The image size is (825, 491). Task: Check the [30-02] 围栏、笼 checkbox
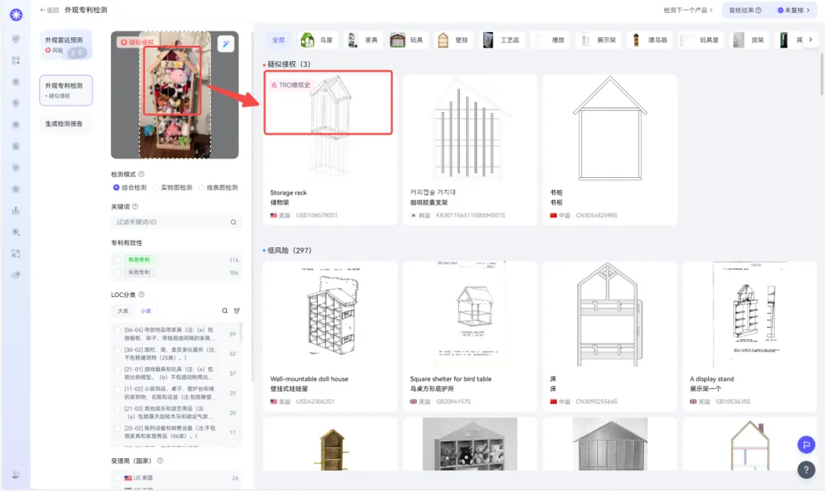tap(118, 350)
